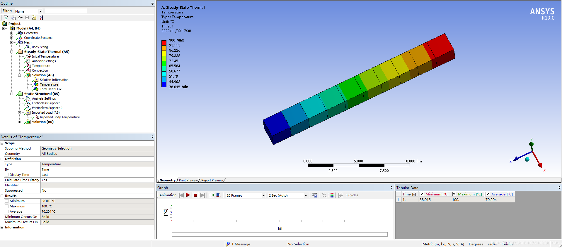
Task: Select Convection under Steady-State Thermal
Action: click(x=40, y=70)
